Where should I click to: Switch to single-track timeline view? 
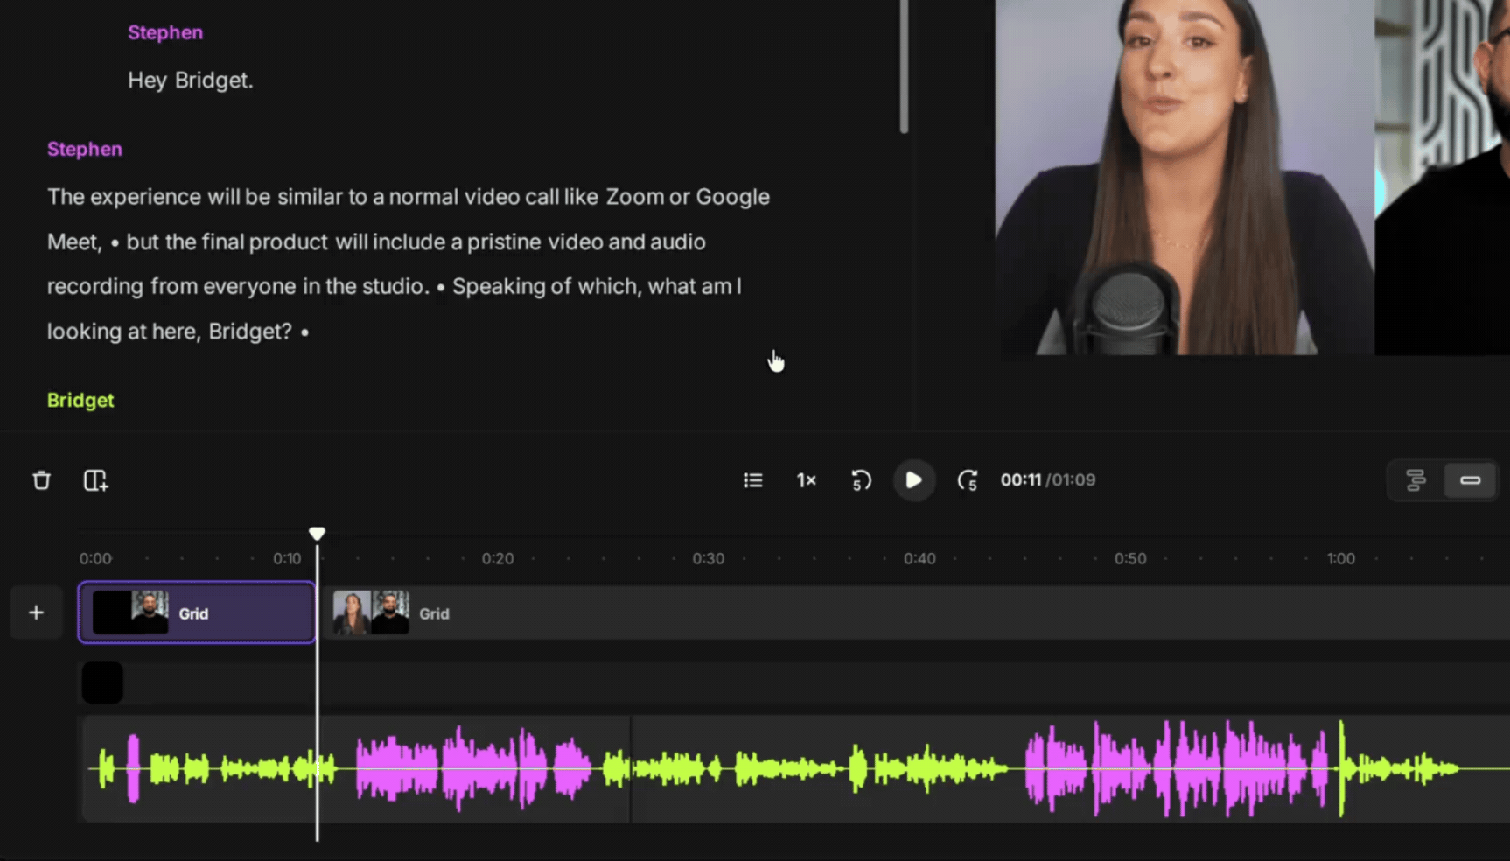[x=1470, y=480]
